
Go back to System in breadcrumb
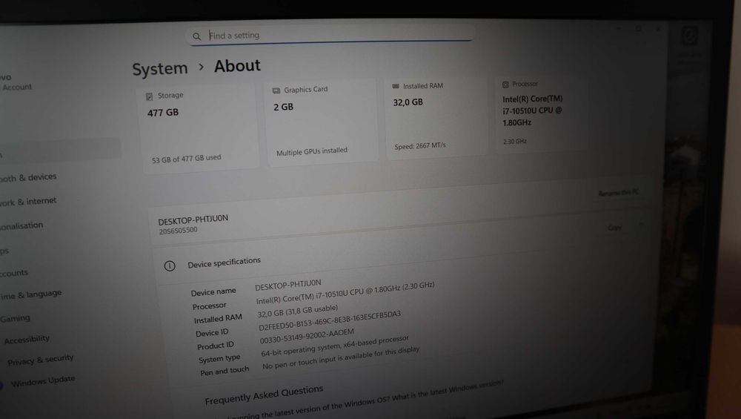[x=160, y=69]
